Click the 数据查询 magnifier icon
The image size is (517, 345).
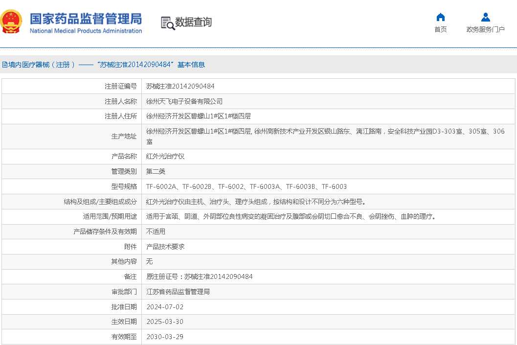pyautogui.click(x=168, y=23)
